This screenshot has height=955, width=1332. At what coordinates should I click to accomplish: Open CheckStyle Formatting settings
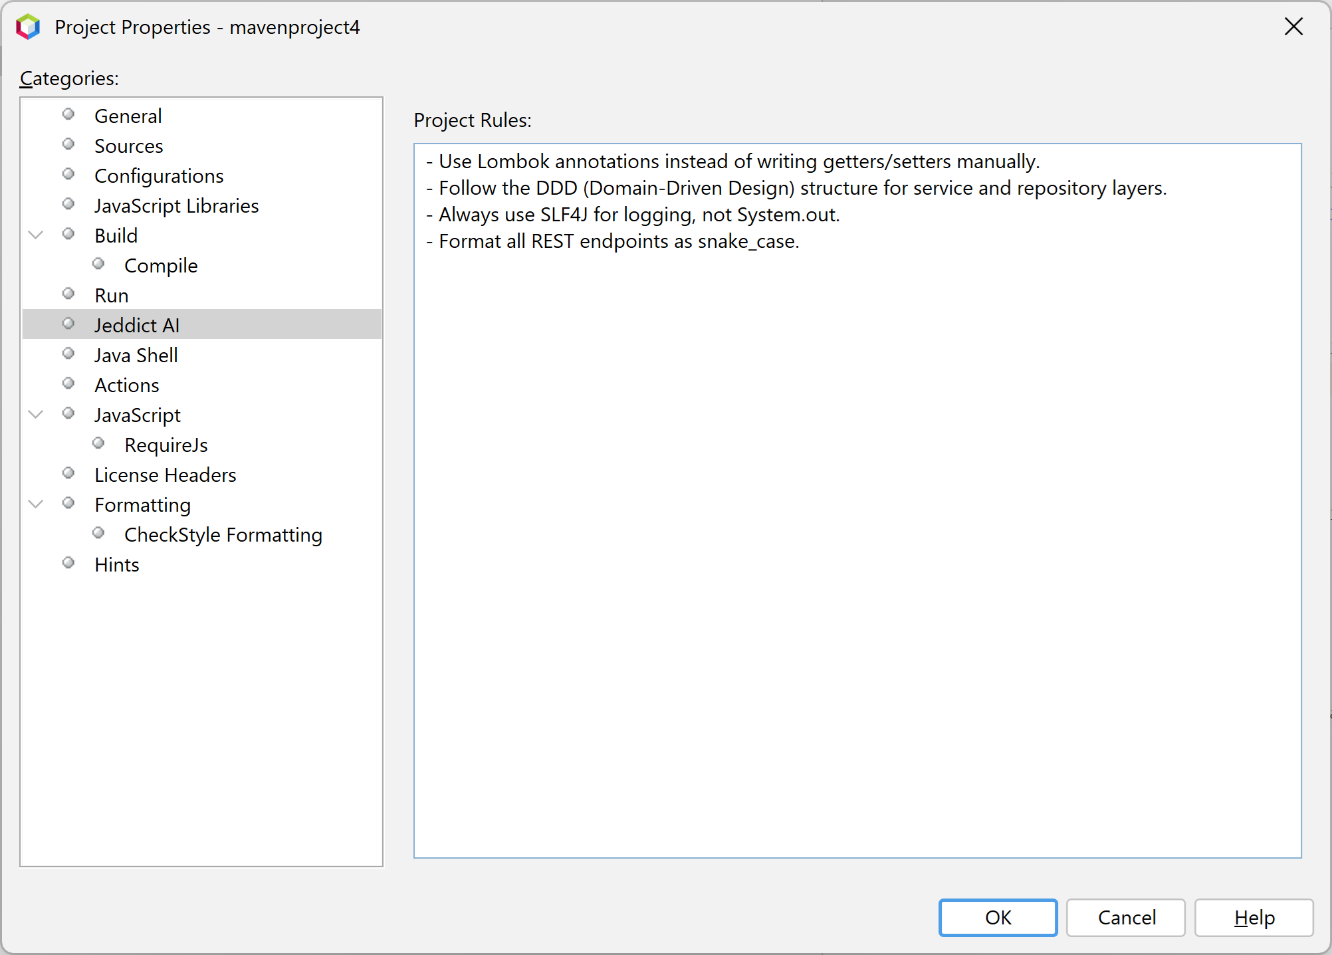click(223, 535)
